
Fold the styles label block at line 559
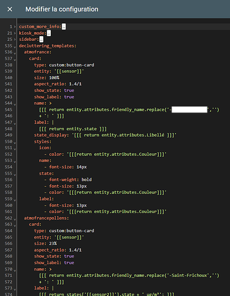pos(15,200)
